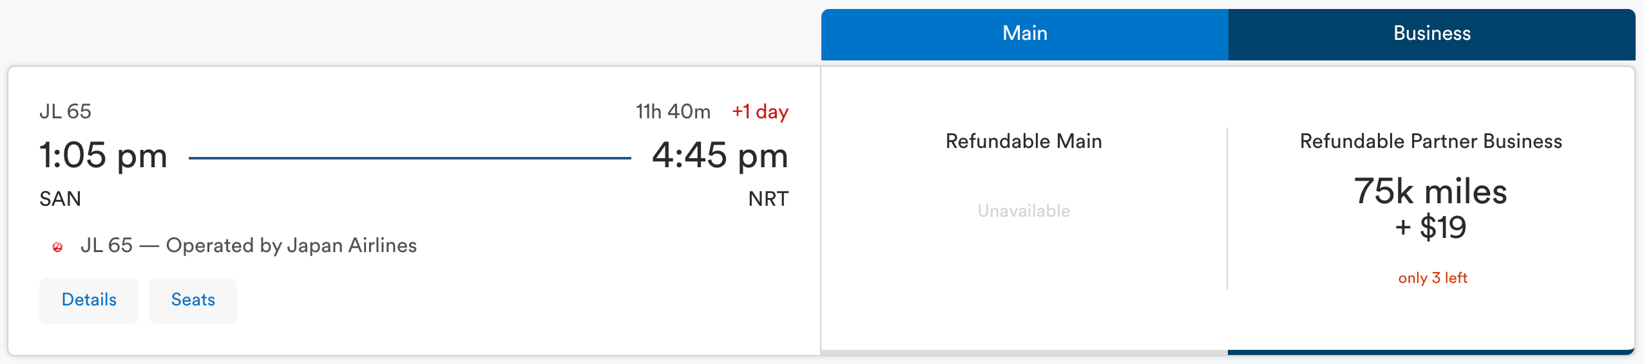This screenshot has height=364, width=1644.
Task: View the Seats map
Action: (193, 300)
